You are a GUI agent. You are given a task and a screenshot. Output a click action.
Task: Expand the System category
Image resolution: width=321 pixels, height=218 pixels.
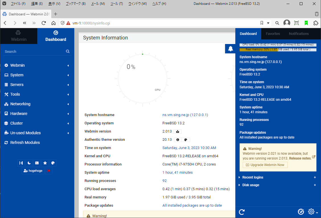pos(37,75)
